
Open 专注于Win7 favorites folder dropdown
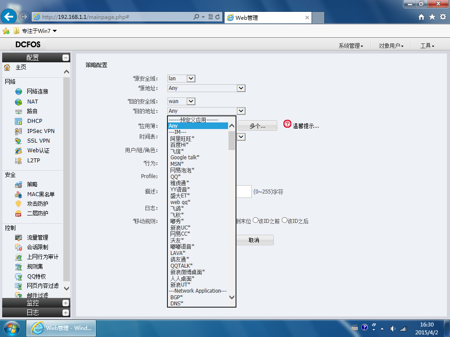pos(36,31)
